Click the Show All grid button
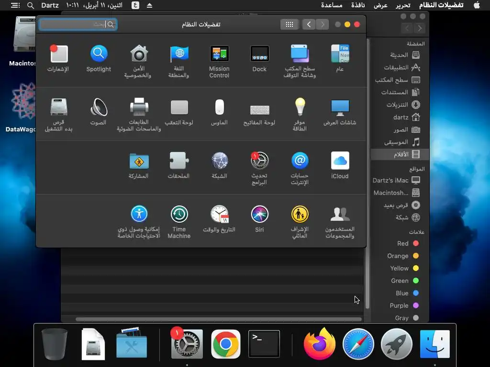 (290, 24)
